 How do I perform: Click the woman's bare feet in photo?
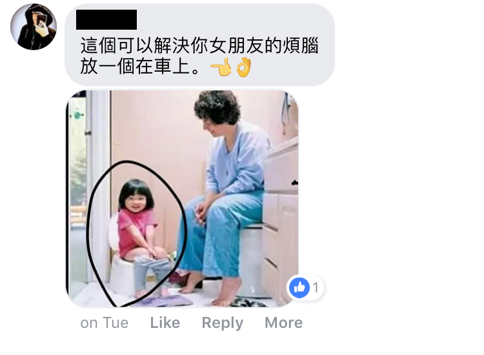click(213, 290)
